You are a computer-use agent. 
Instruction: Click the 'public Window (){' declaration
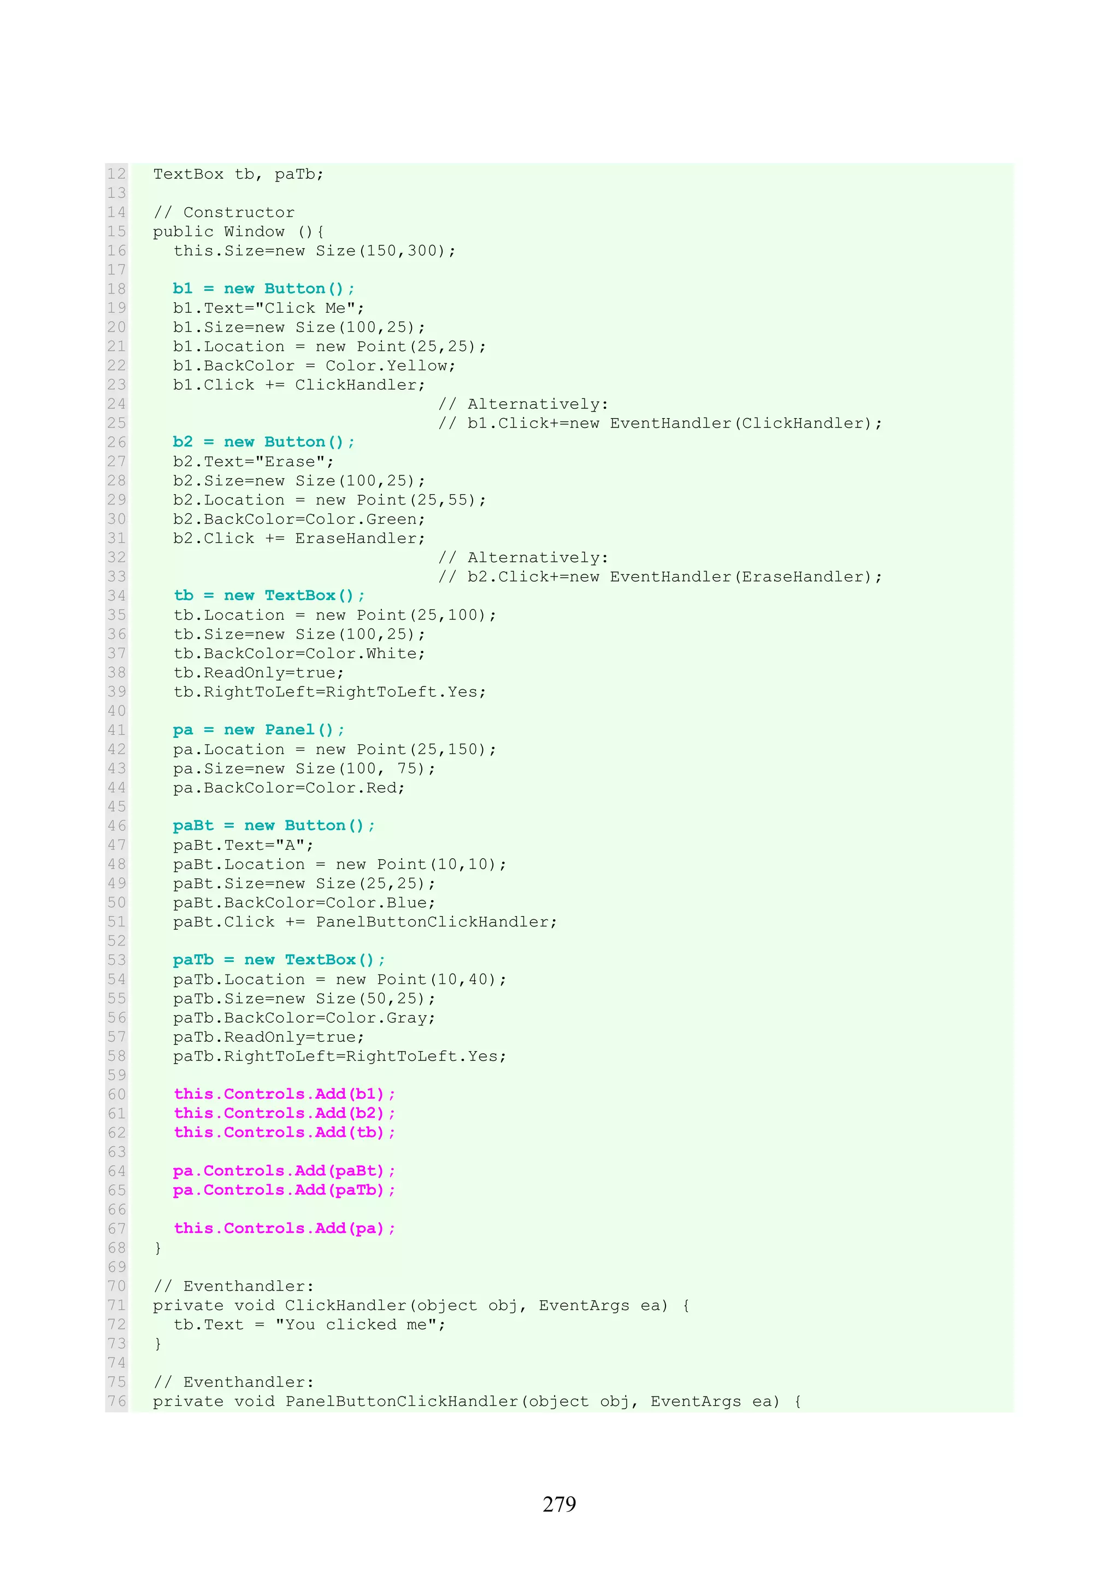(x=239, y=232)
